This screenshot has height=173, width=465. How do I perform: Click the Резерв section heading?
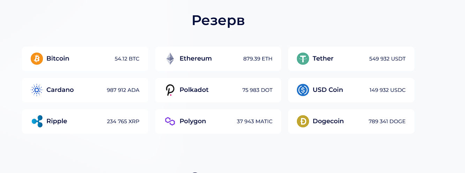click(218, 21)
